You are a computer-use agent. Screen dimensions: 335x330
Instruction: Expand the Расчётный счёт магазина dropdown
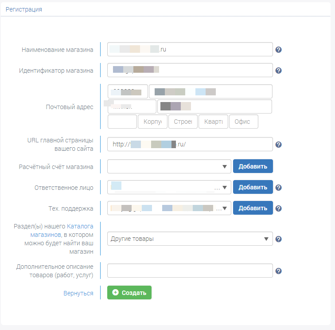169,166
